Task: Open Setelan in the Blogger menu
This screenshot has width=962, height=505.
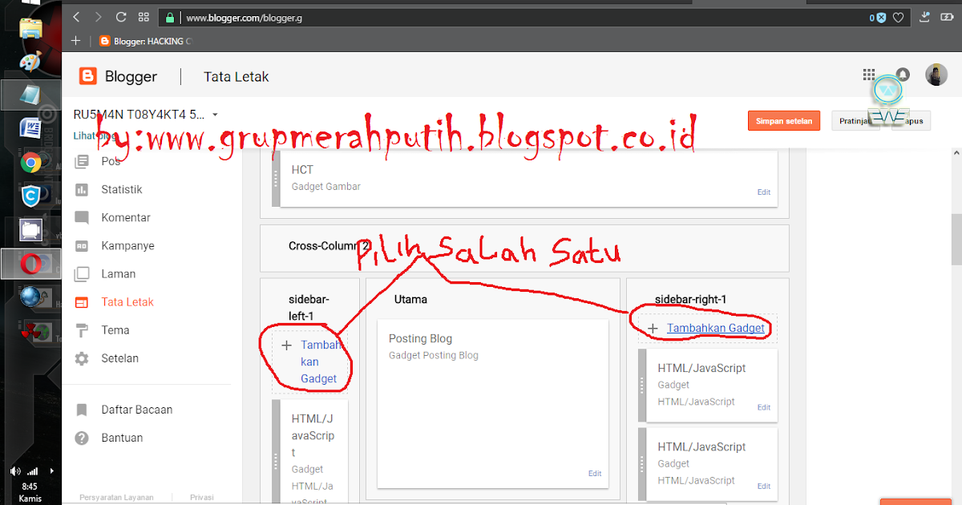Action: pyautogui.click(x=120, y=358)
